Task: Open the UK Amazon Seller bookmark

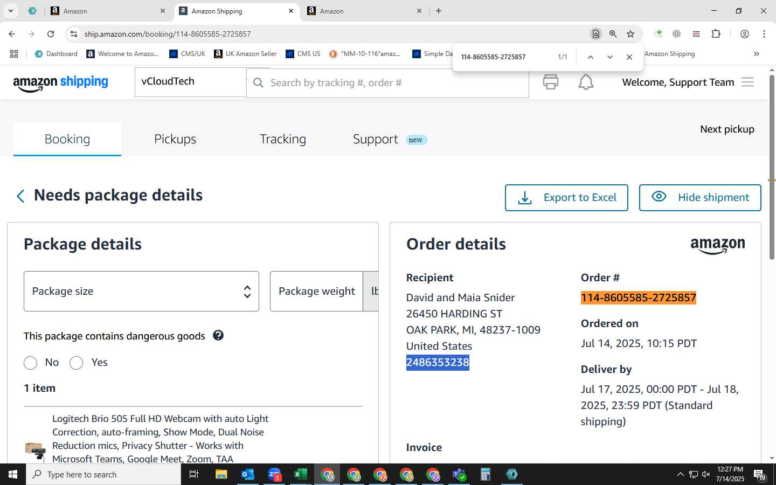Action: 245,54
